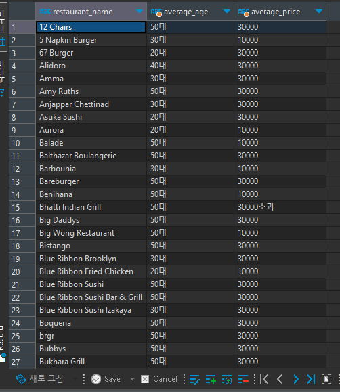The width and height of the screenshot is (340, 392).
Task: Select the 'Bareburger' cell
Action: [x=91, y=181]
